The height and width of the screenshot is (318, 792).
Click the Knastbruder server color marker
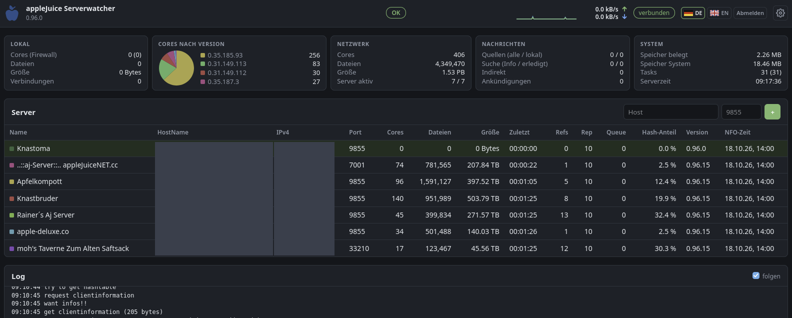click(11, 198)
